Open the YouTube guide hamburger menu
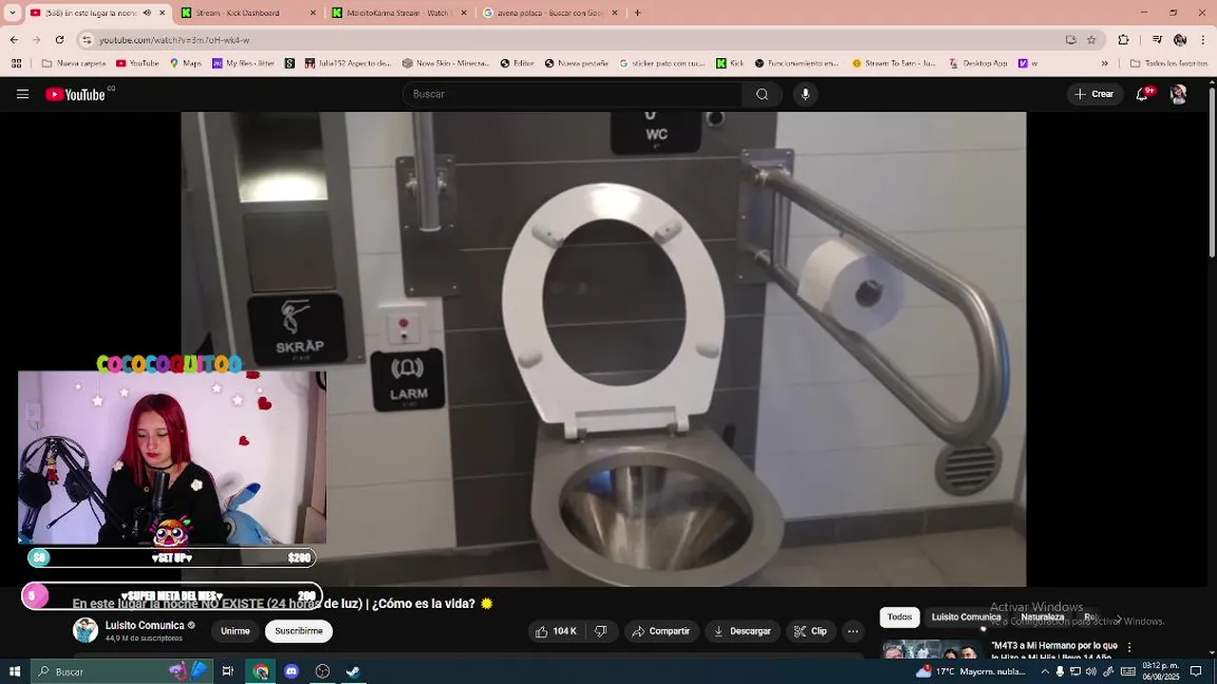Viewport: 1217px width, 684px height. click(x=22, y=94)
